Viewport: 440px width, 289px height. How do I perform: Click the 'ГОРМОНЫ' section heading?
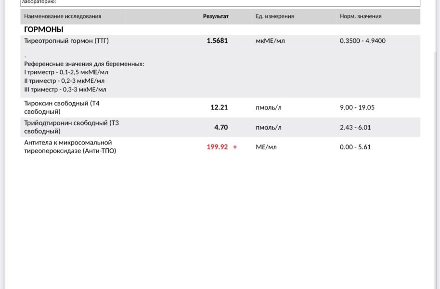pos(44,29)
